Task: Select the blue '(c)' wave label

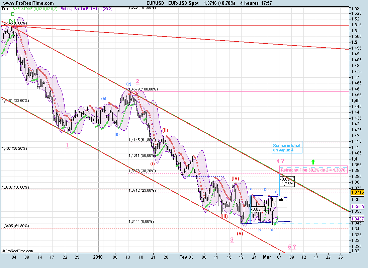Action: tap(128, 84)
